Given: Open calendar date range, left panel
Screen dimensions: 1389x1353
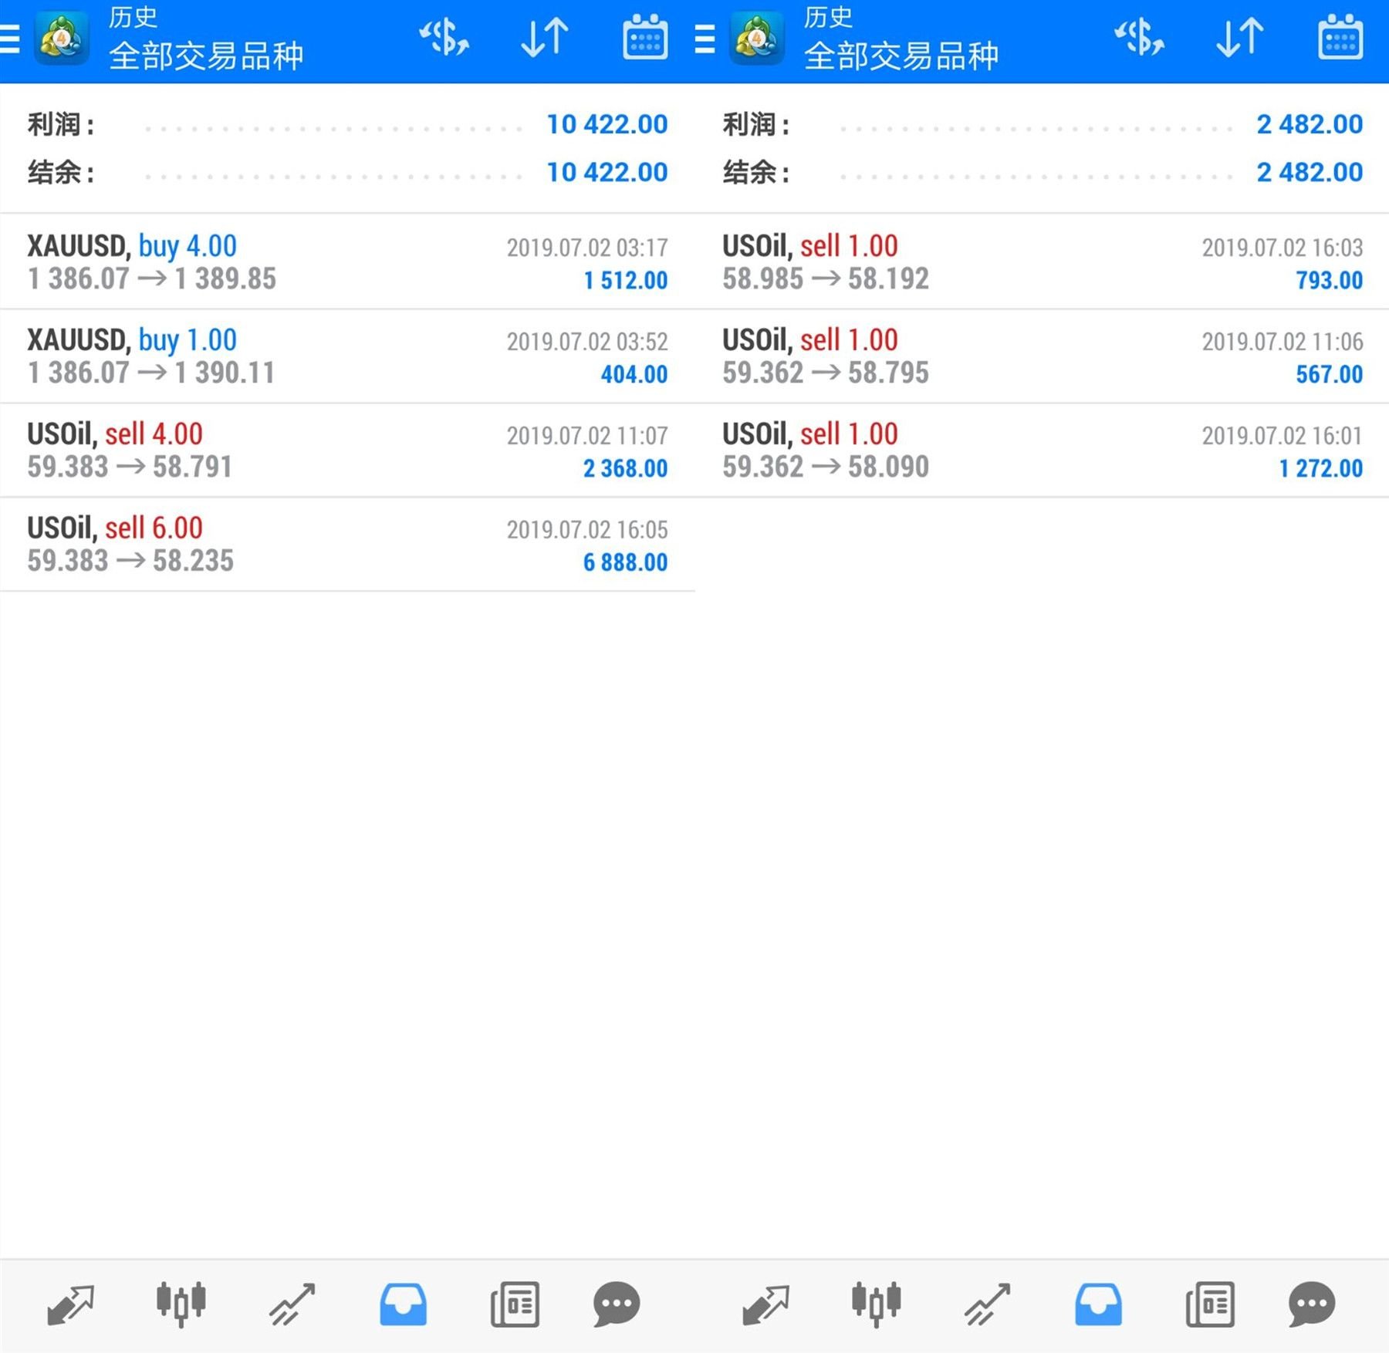Looking at the screenshot, I should (x=645, y=36).
